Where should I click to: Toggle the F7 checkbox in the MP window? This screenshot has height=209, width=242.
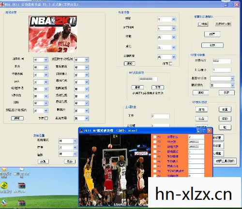click(x=155, y=166)
